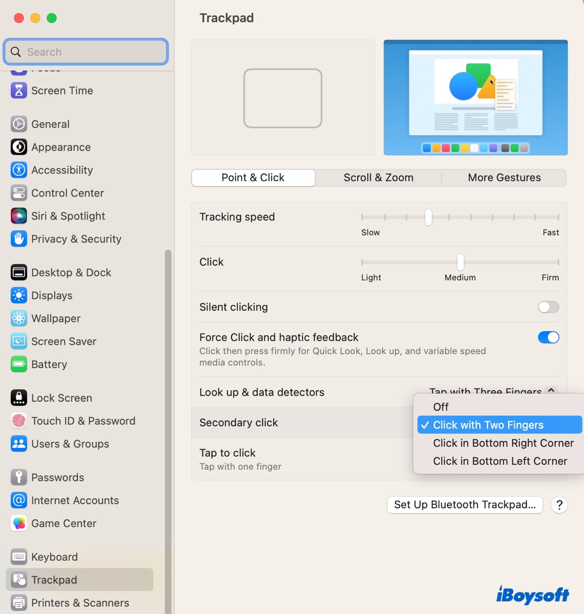
Task: Click the Keyboard sidebar icon
Action: (x=18, y=557)
